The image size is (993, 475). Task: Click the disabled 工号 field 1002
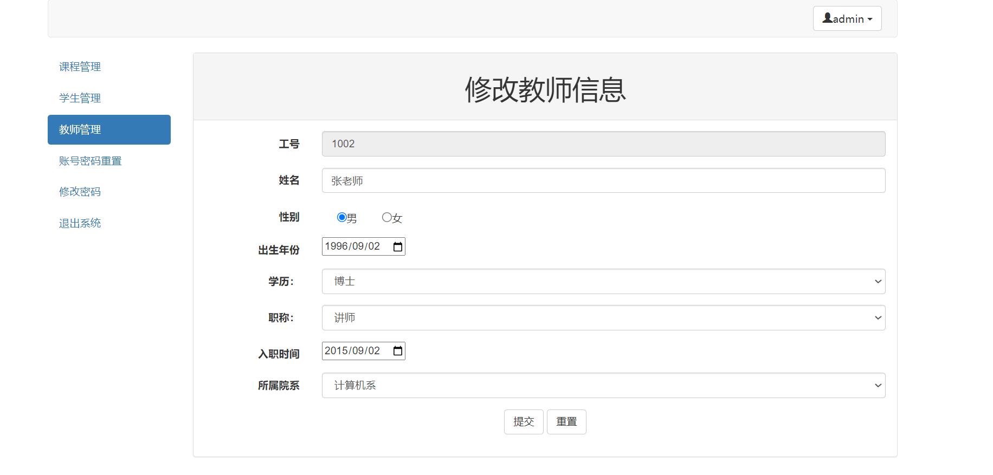603,144
